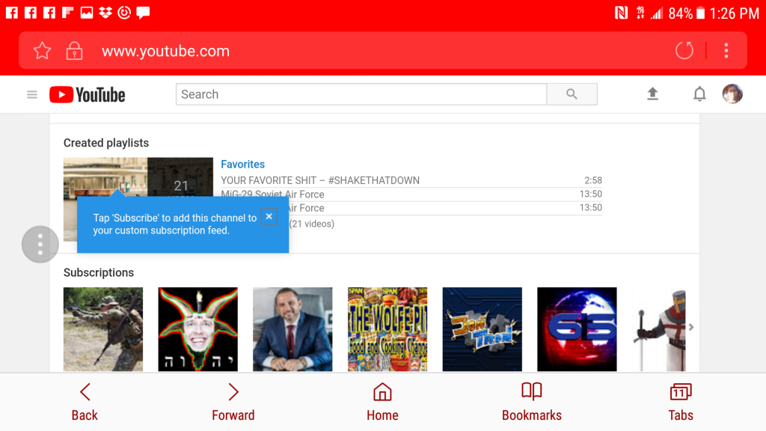Viewport: 766px width, 431px height.
Task: Open crusader knight channel thumbnail
Action: pos(659,329)
